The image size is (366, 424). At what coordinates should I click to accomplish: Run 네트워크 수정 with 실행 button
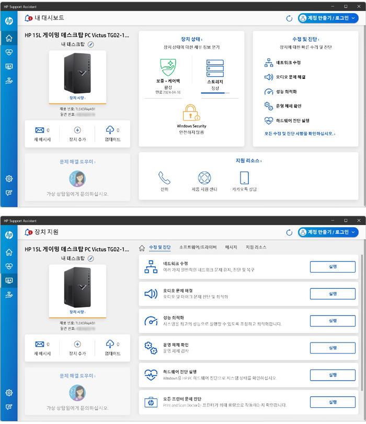[333, 267]
